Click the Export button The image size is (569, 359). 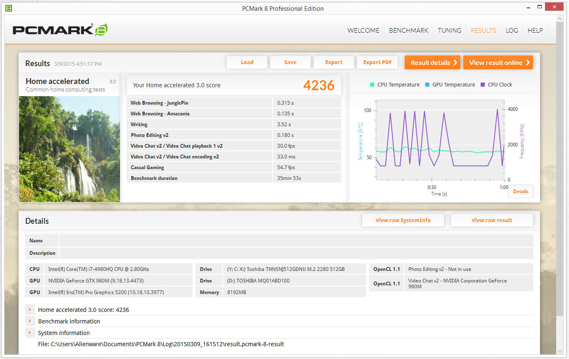(x=334, y=62)
